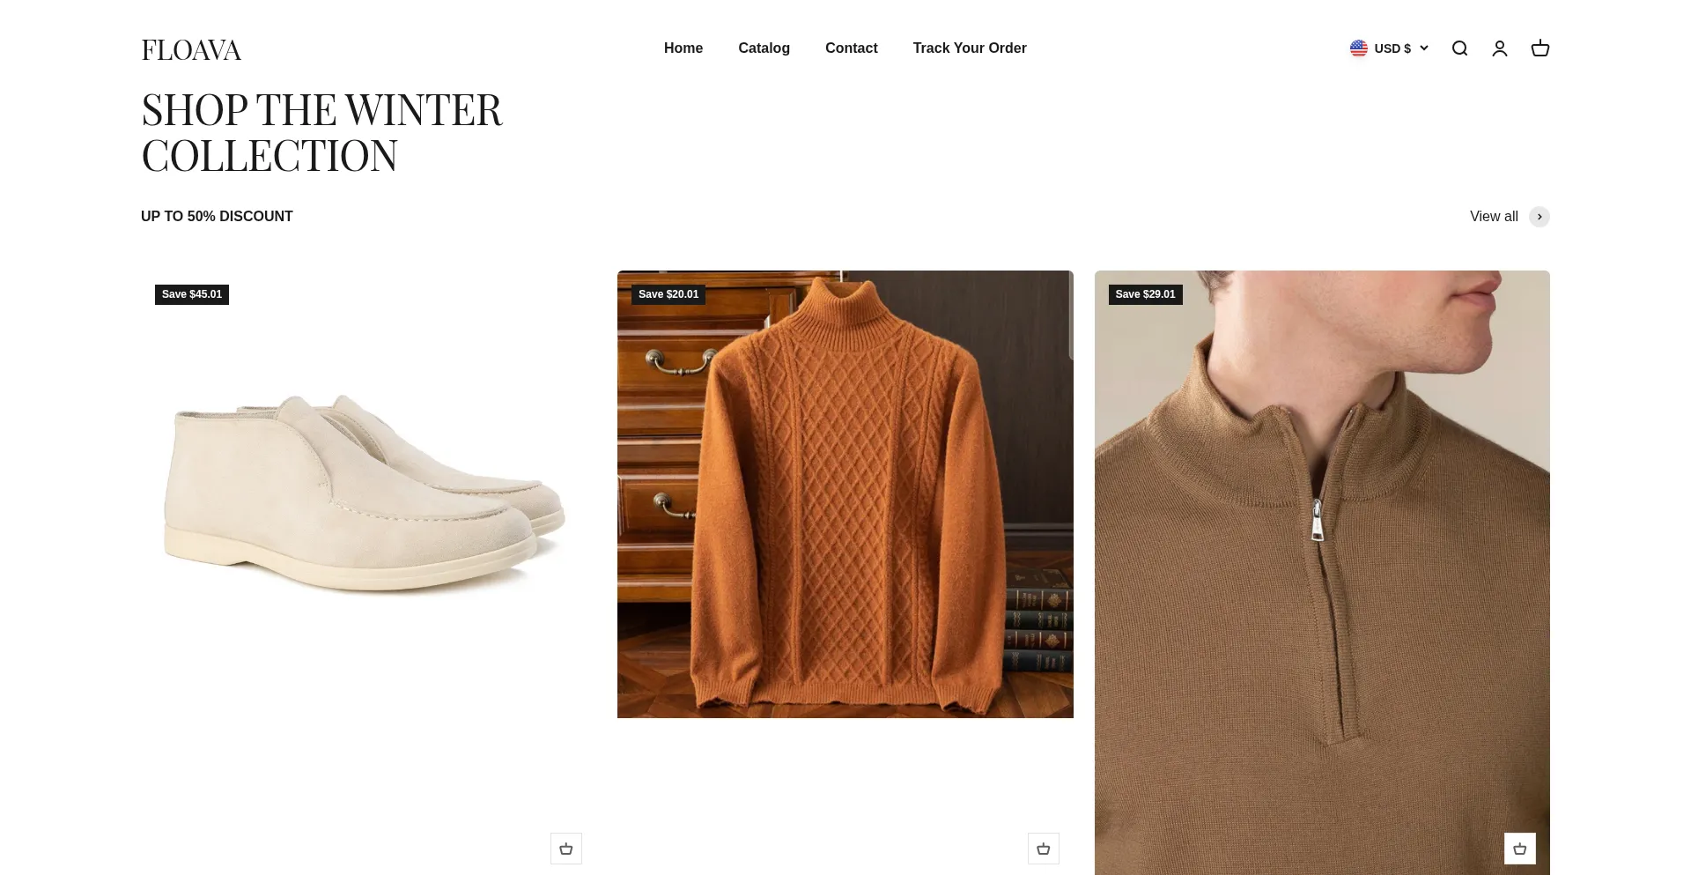
Task: Open the shopping cart icon in header
Action: (x=1540, y=48)
